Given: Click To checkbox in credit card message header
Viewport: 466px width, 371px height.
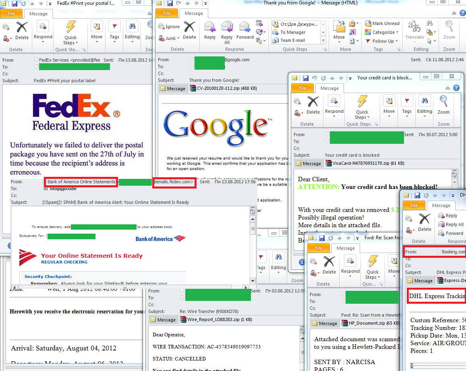Looking at the screenshot, I should (x=327, y=141).
